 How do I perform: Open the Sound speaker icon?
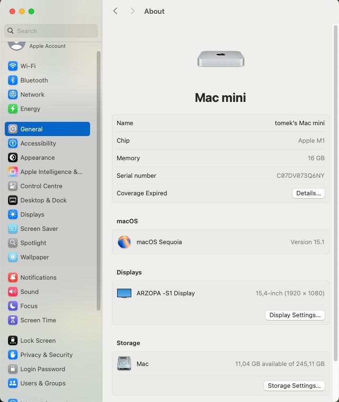click(x=13, y=292)
